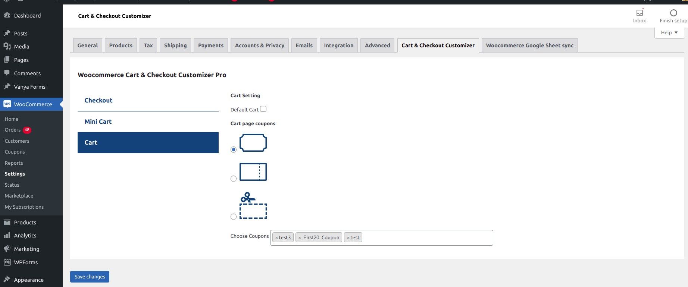Go to WooCommerce Home

[12, 119]
